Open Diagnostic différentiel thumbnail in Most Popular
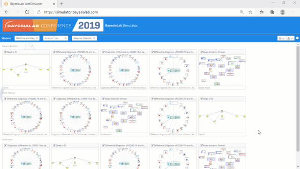The height and width of the screenshot is (169, 300). [75, 117]
